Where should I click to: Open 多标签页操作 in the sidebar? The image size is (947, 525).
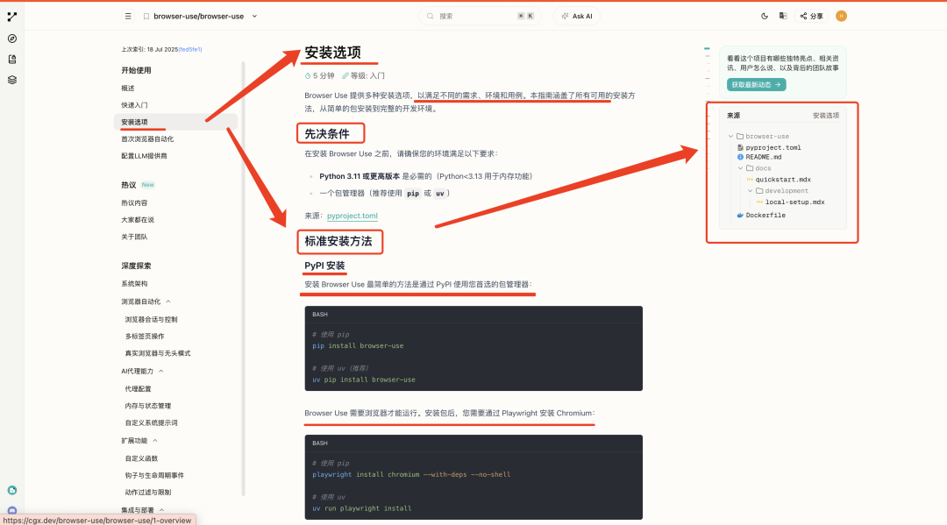tap(145, 336)
